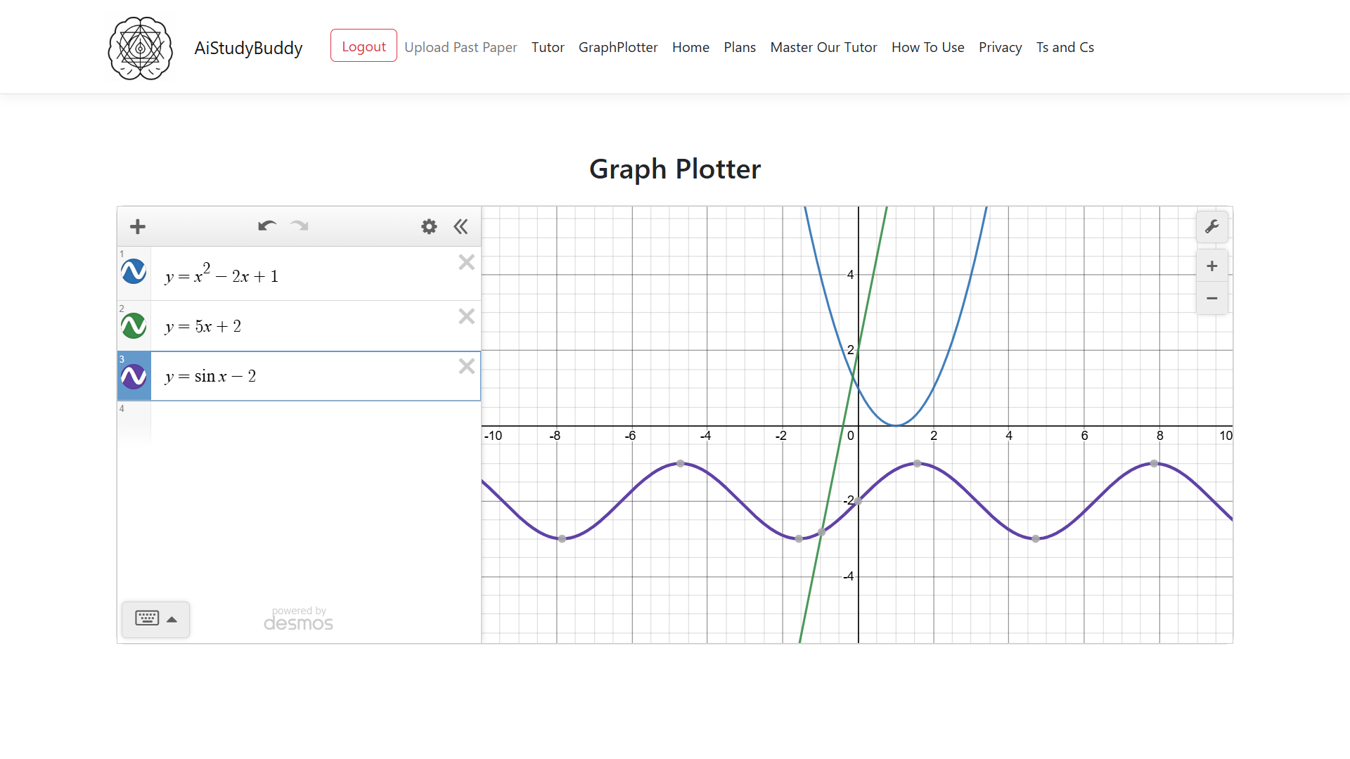This screenshot has width=1350, height=759.
Task: Toggle visibility of y = 5x + 2
Action: pos(134,326)
